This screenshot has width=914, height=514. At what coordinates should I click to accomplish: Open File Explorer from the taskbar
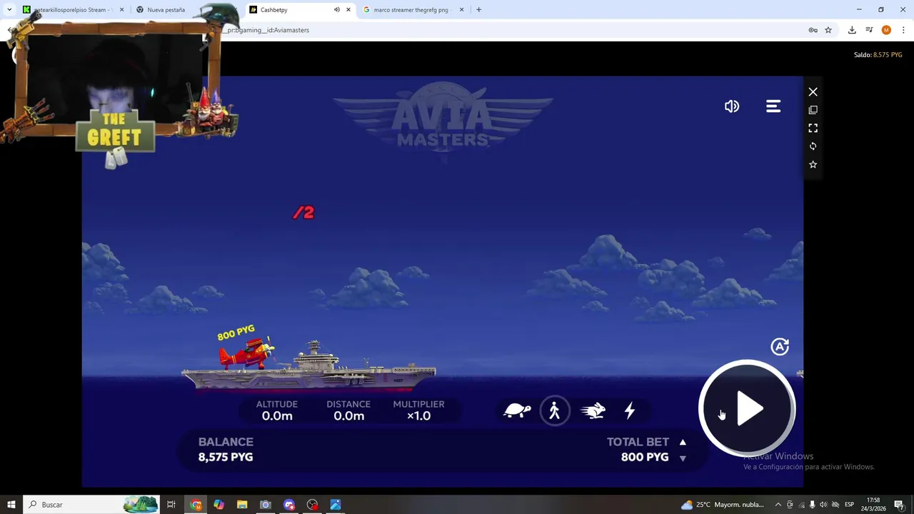click(x=242, y=505)
